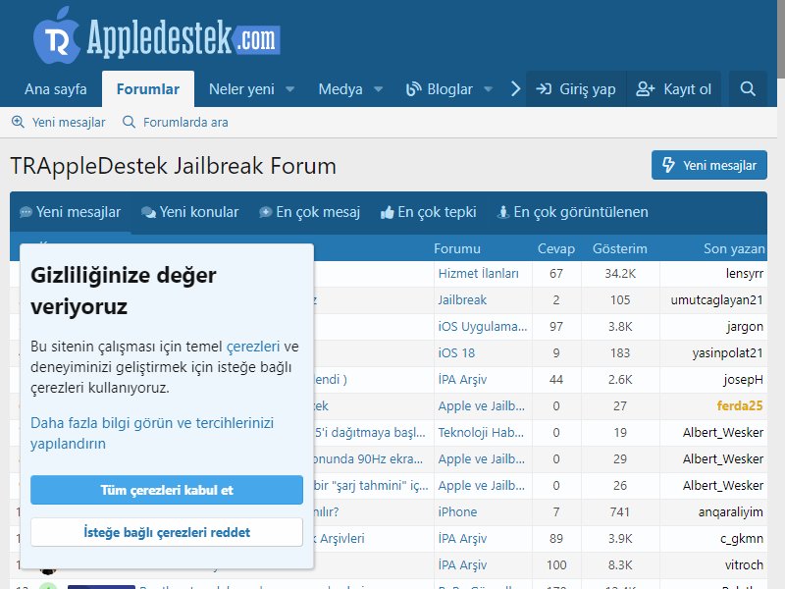Click username umutcaglayan21

click(717, 300)
